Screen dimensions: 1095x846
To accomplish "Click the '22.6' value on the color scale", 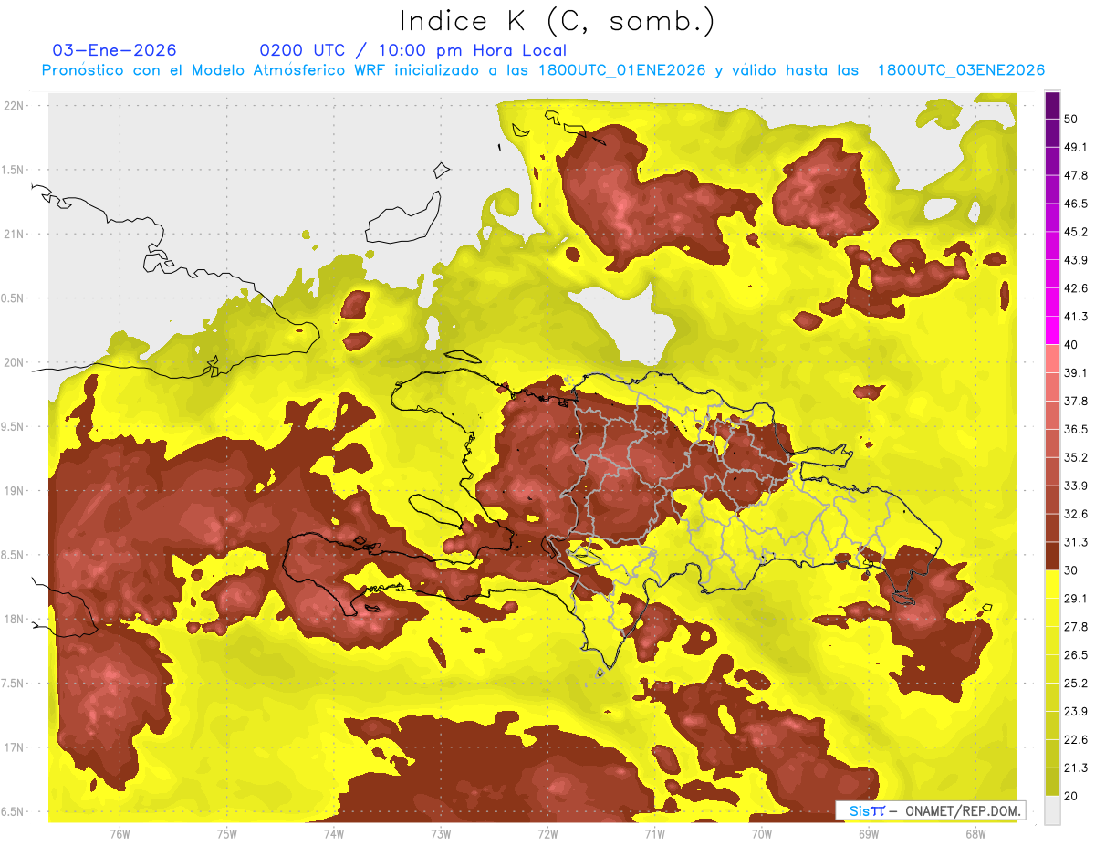I will 1076,740.
